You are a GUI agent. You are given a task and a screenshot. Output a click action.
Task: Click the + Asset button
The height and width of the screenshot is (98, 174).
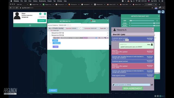55,47
